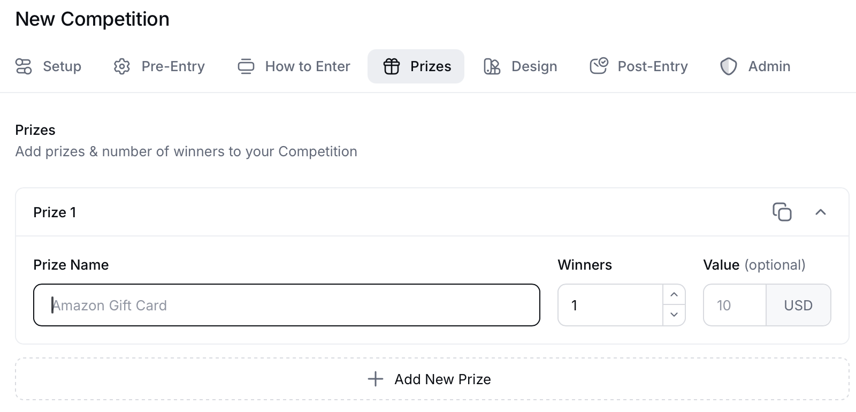Click the Prizes gift icon

(391, 66)
